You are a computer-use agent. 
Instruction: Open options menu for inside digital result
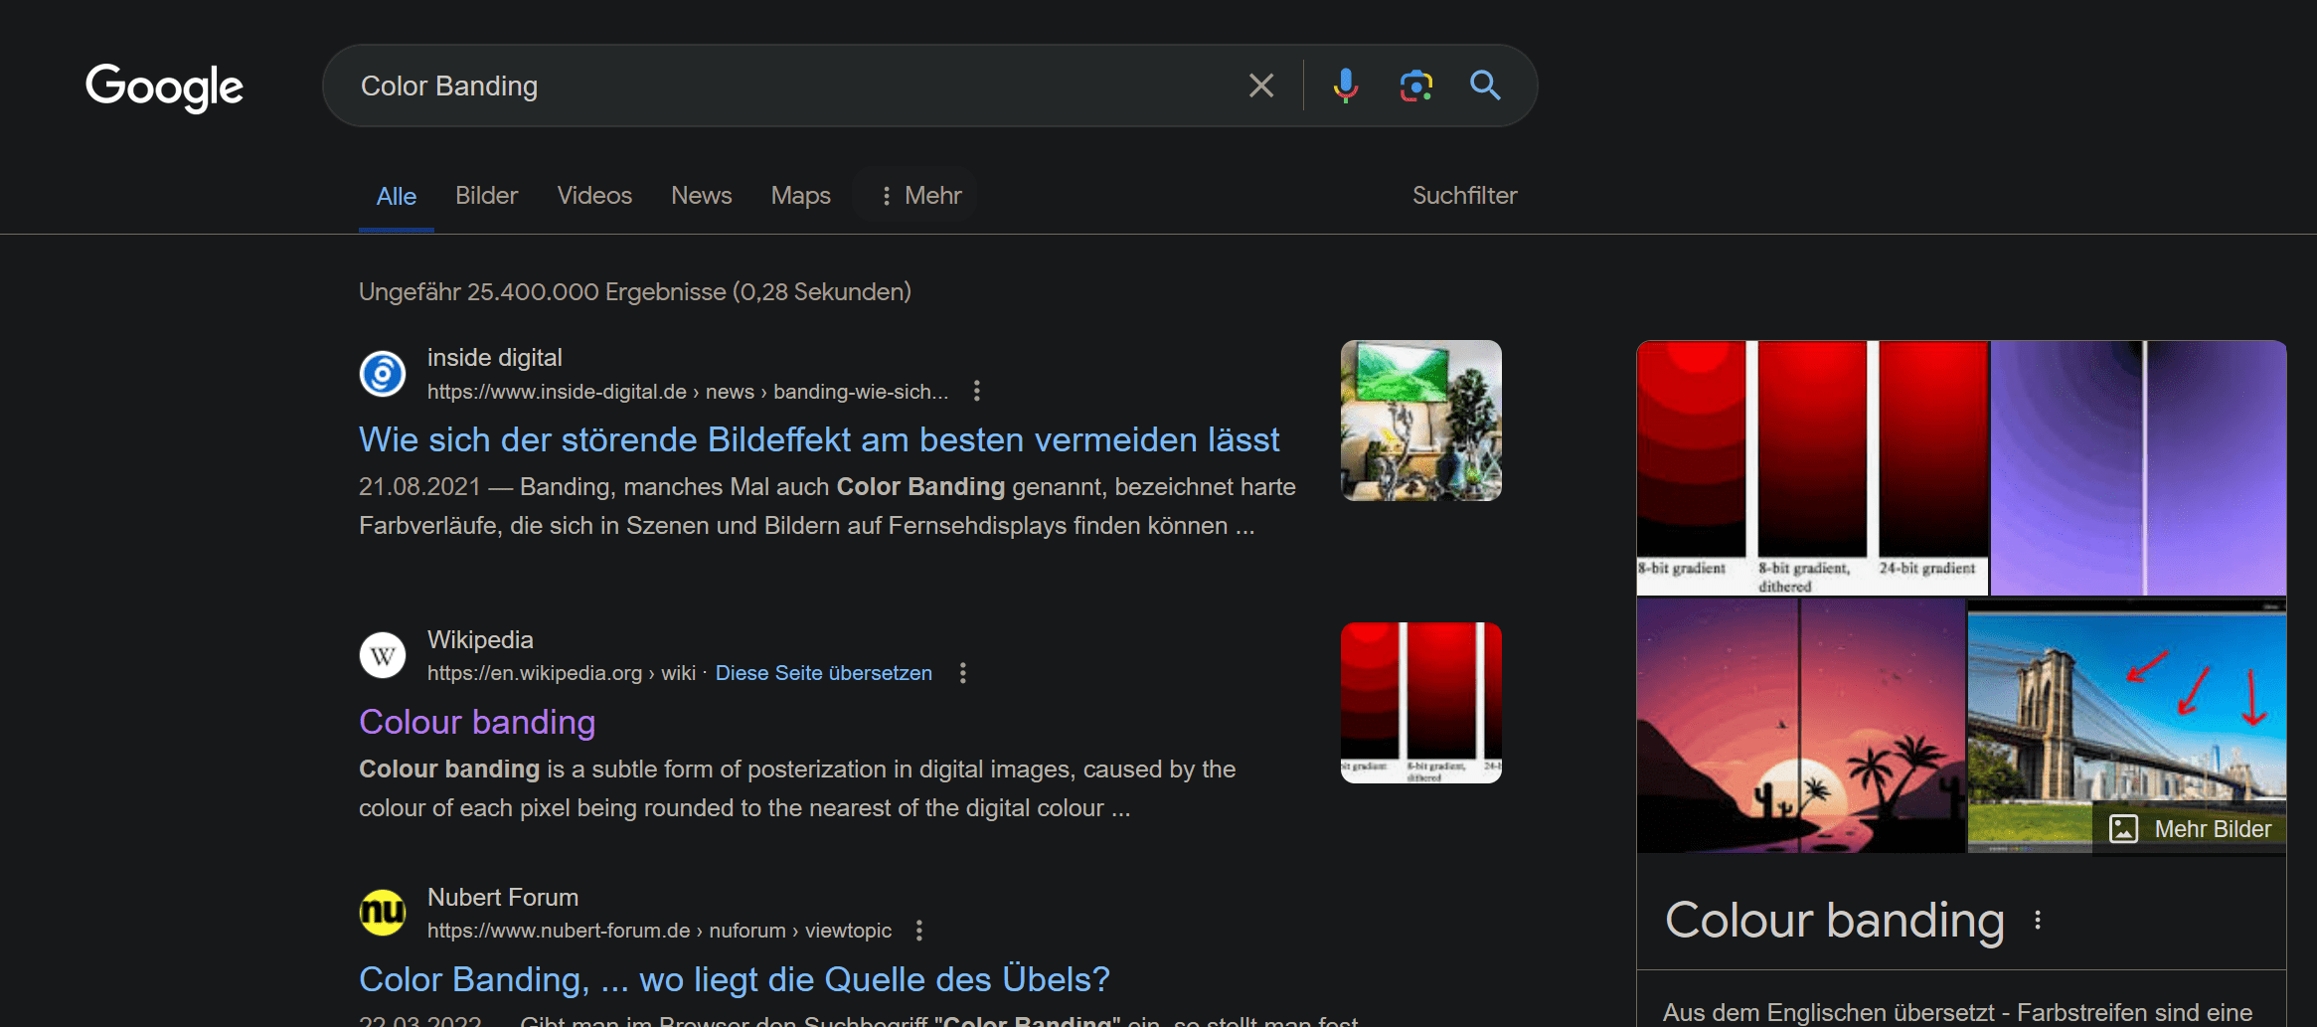pyautogui.click(x=977, y=391)
